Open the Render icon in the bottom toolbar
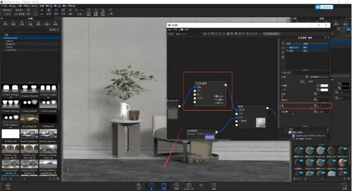Image resolution: width=352 pixels, height=191 pixels. [214, 186]
